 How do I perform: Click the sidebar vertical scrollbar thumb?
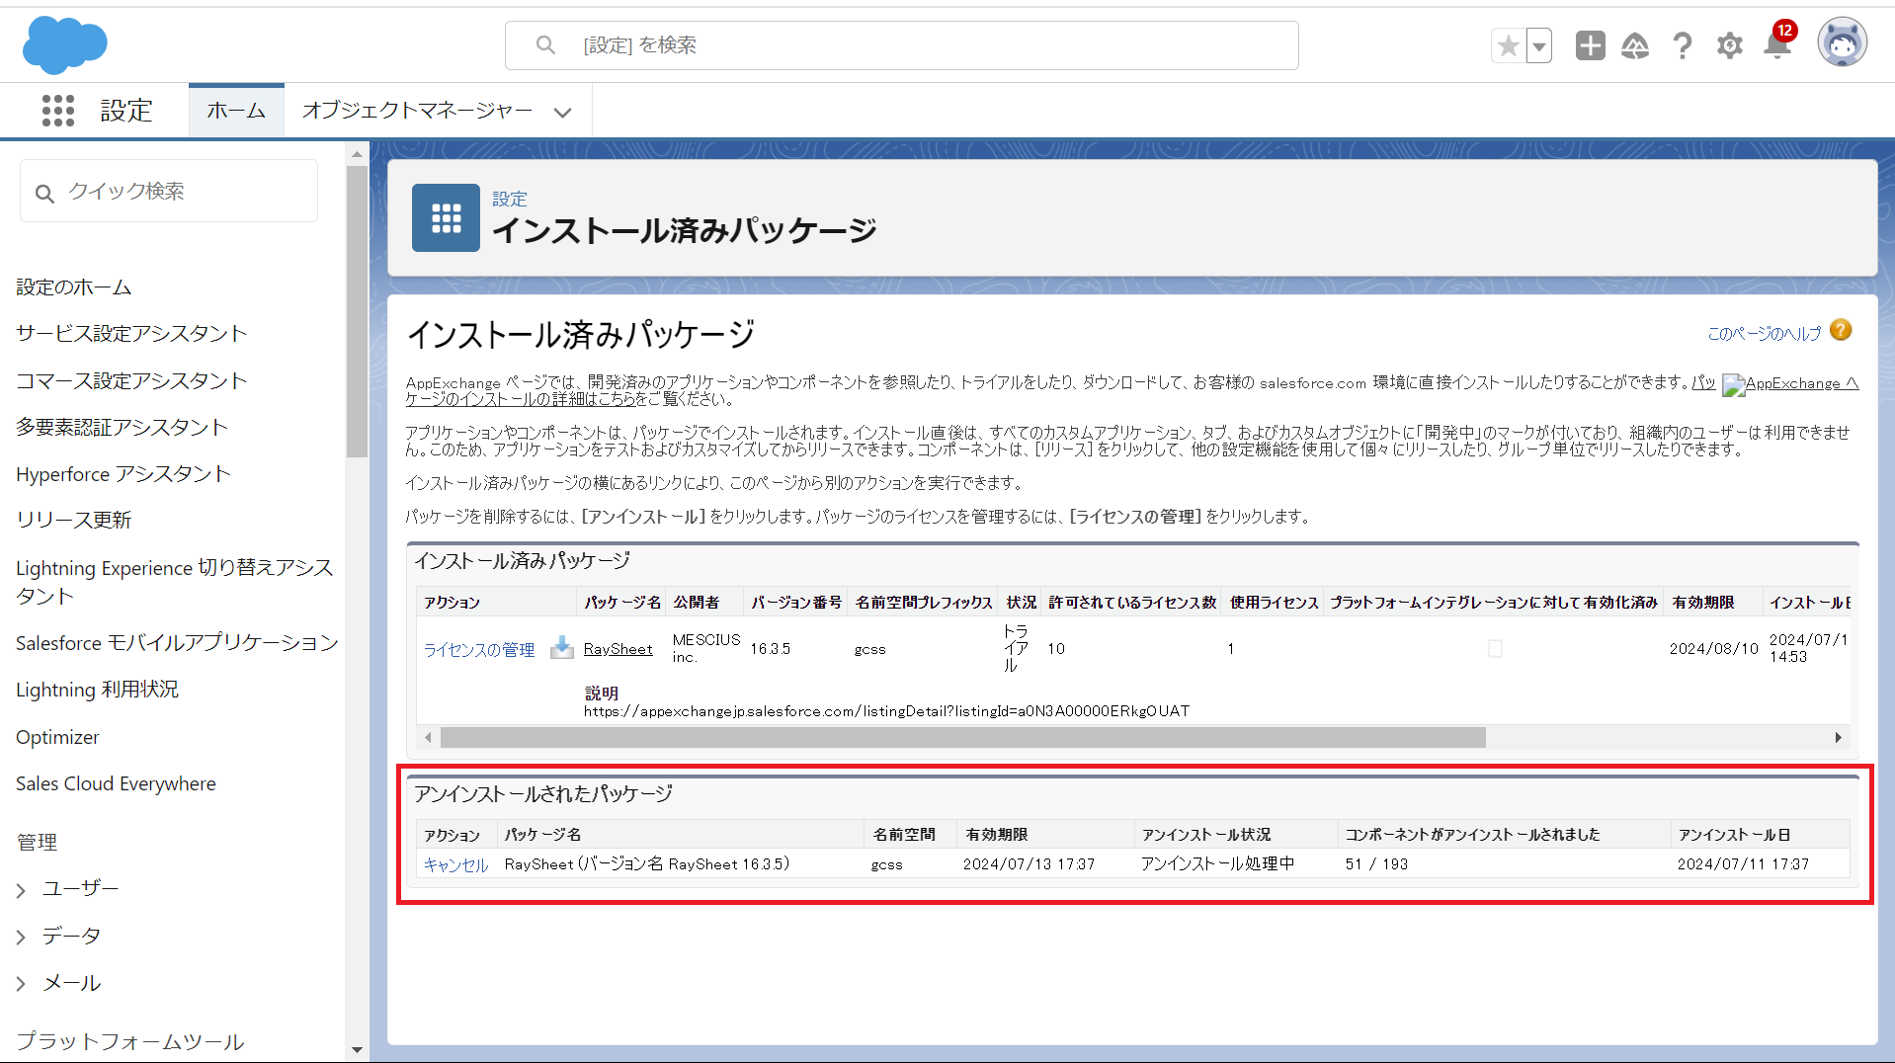click(357, 311)
